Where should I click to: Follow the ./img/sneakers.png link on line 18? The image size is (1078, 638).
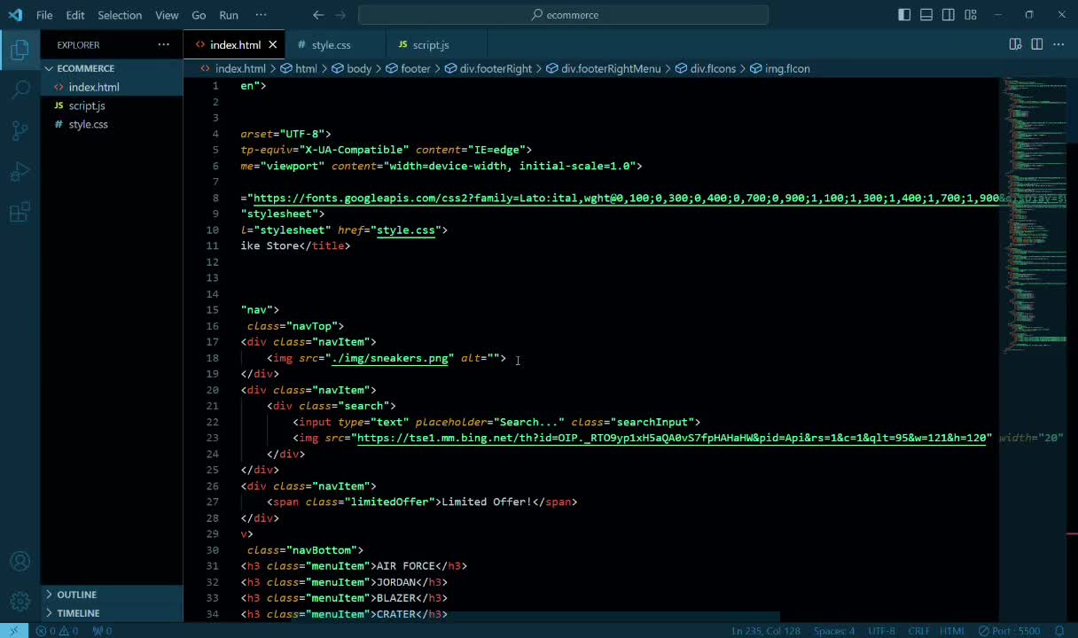(x=390, y=358)
